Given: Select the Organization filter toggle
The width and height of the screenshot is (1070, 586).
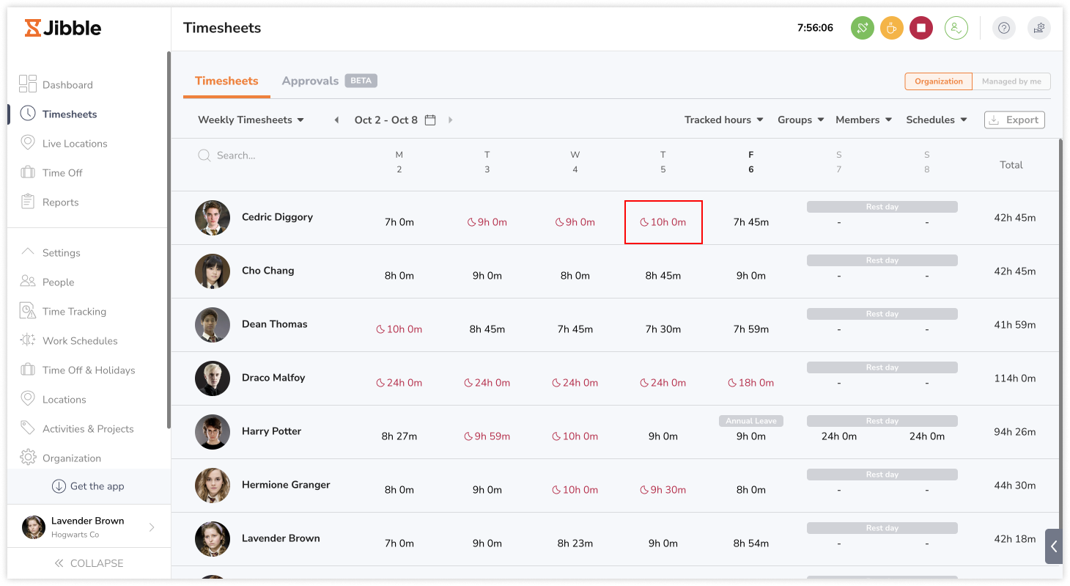Looking at the screenshot, I should pyautogui.click(x=938, y=81).
